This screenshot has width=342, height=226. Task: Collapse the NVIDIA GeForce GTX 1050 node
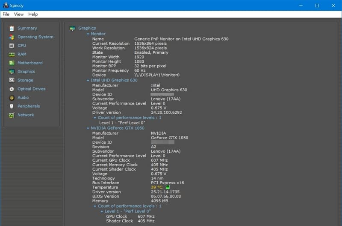coord(88,128)
